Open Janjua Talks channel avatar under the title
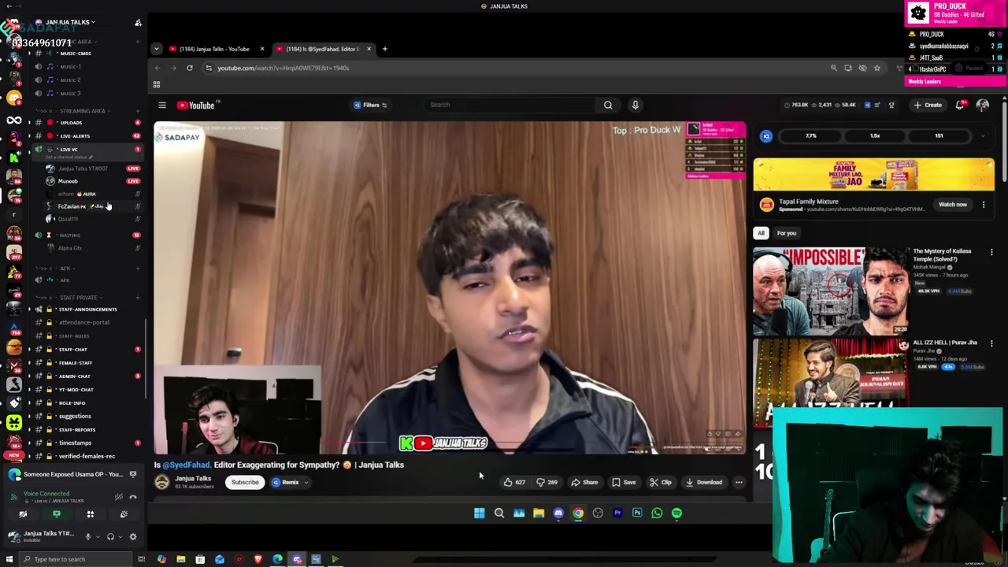This screenshot has width=1008, height=567. pos(162,482)
